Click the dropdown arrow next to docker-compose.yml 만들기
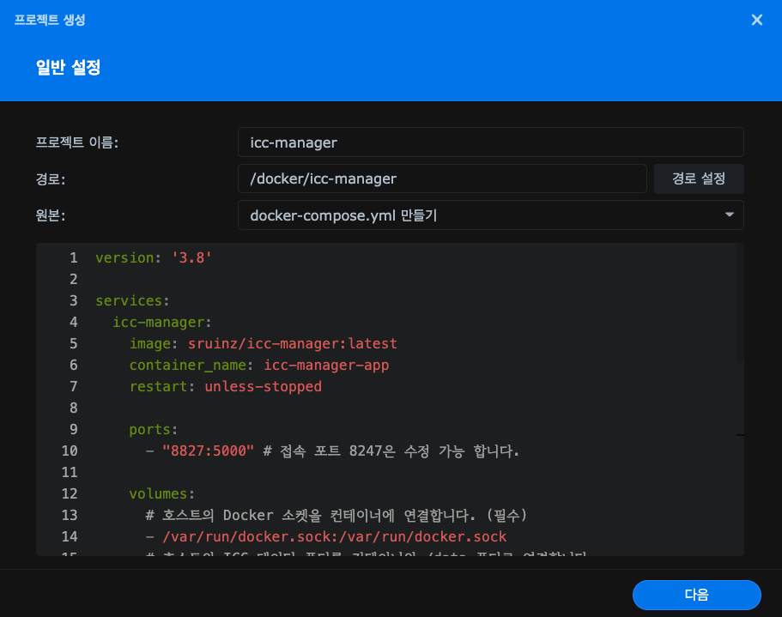The width and height of the screenshot is (782, 617). [729, 215]
